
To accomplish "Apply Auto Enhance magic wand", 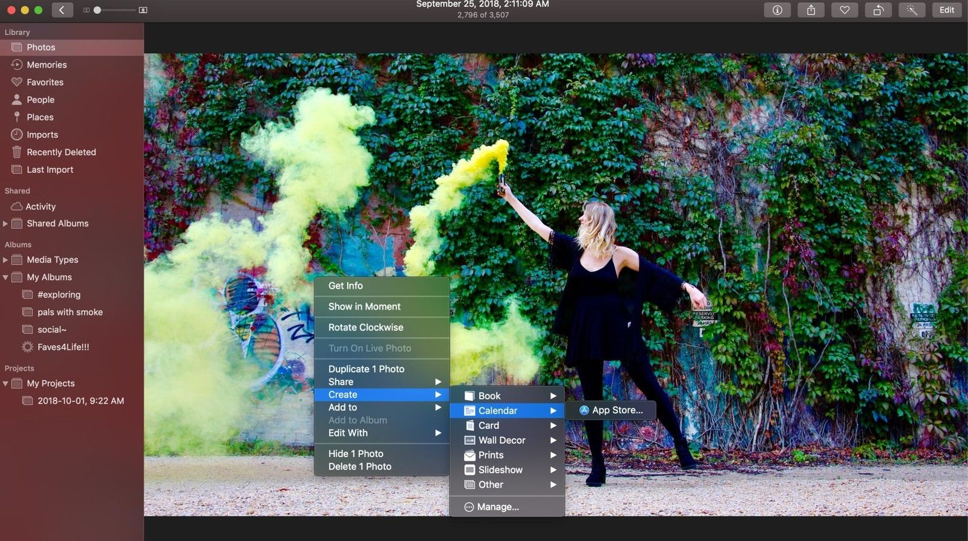I will [912, 10].
